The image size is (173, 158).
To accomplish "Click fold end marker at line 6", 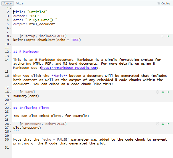I will coord(11,28).
